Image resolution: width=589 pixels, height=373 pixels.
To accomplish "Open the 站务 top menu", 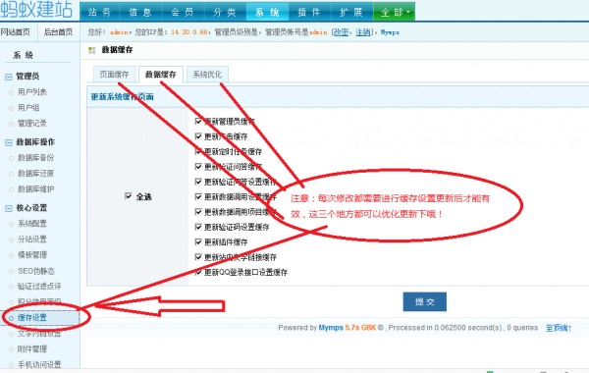I will pos(100,12).
